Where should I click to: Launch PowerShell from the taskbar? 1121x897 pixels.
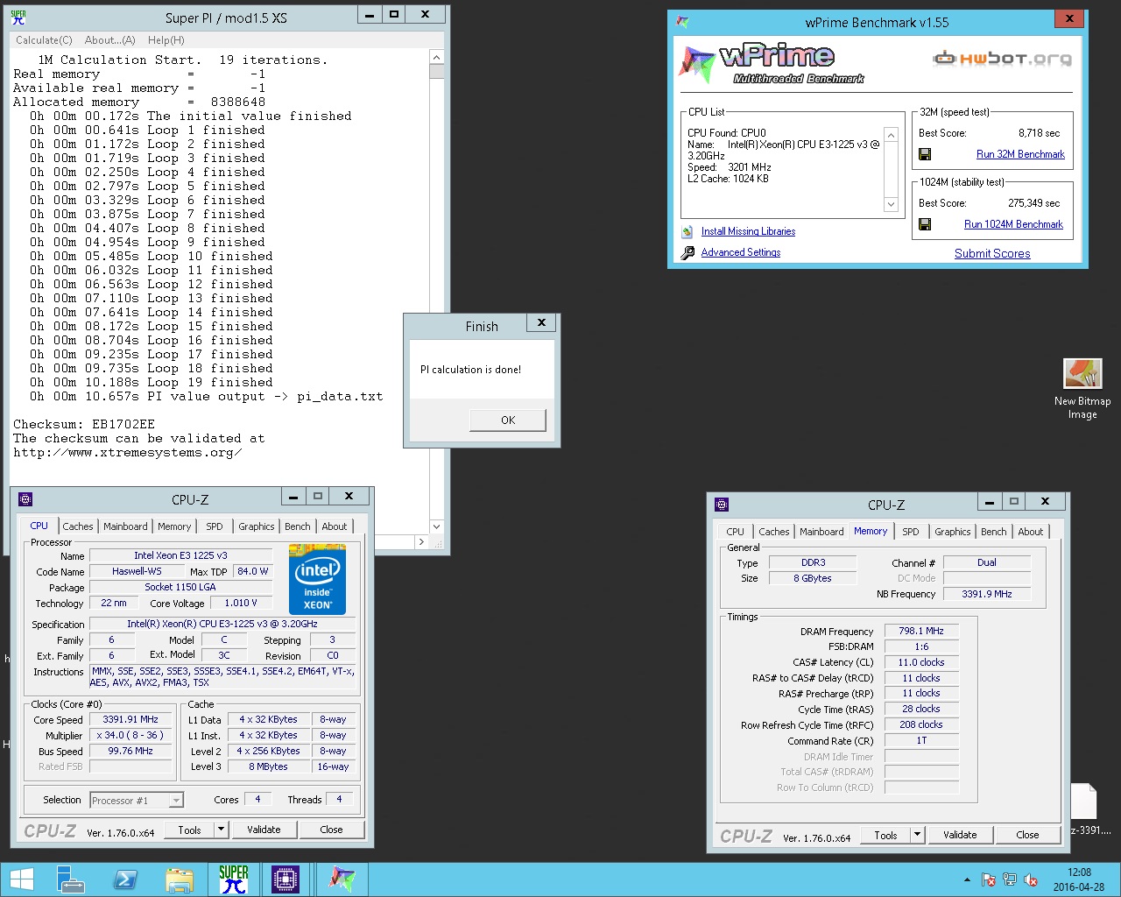click(125, 879)
